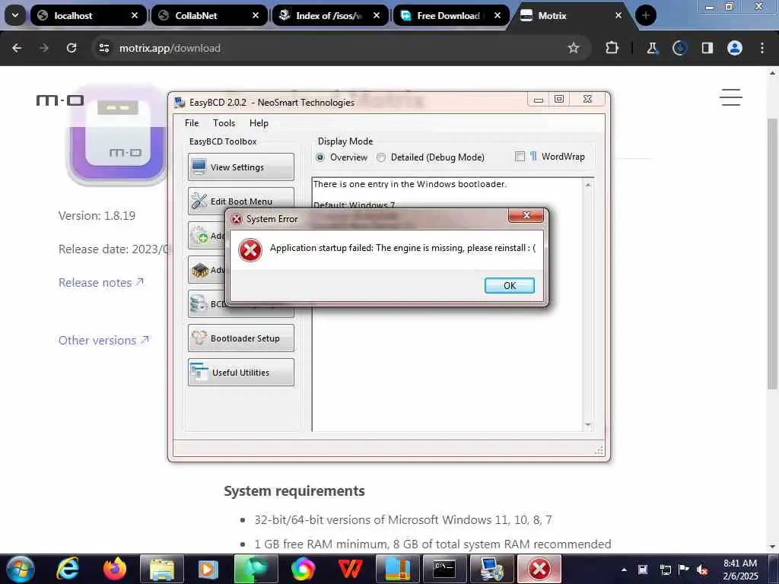Open the EasyBCD taskbar icon

click(492, 569)
